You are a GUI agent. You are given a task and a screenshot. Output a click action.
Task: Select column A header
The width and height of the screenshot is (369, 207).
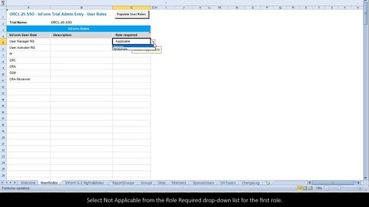pyautogui.click(x=28, y=7)
